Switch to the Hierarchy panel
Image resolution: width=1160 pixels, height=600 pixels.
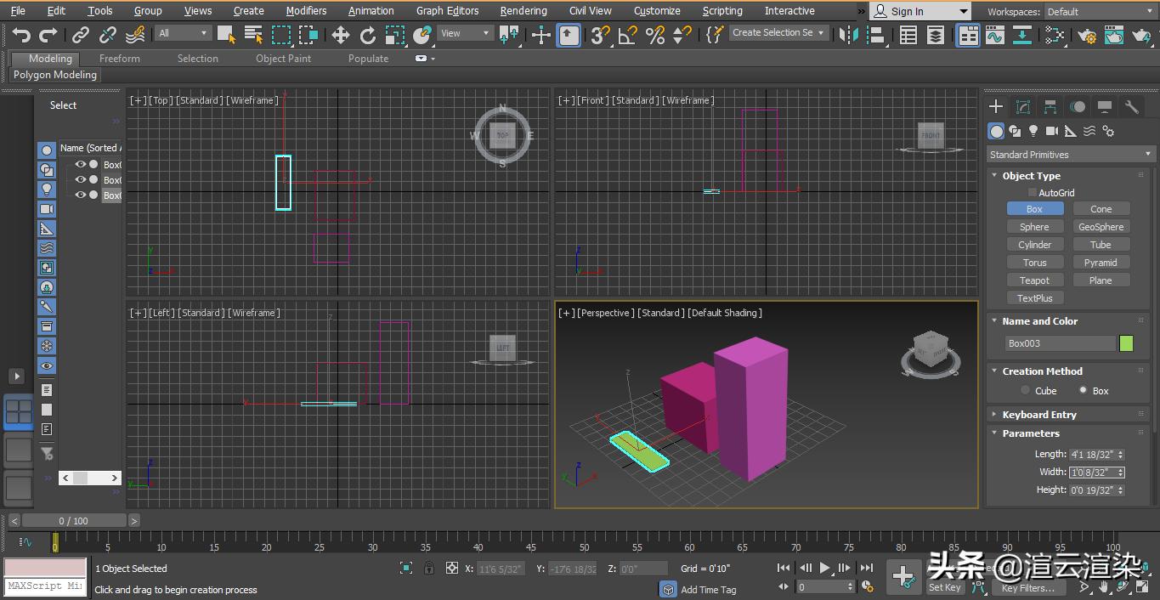(1049, 106)
